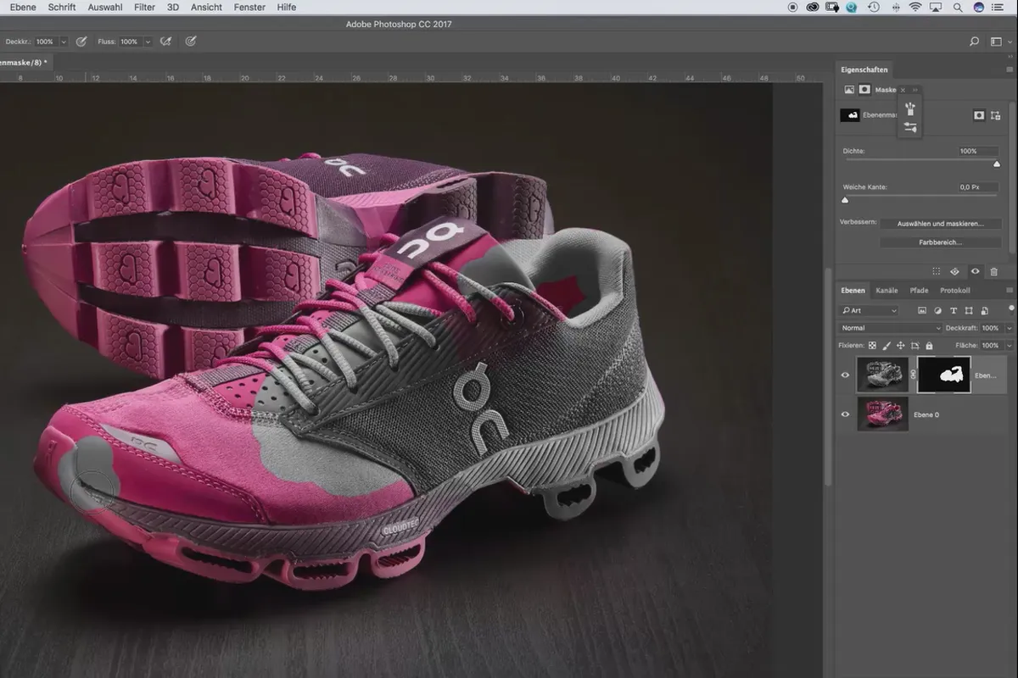The width and height of the screenshot is (1018, 678).
Task: Click the Ebenenmaske thumbnail in Eigenschaften
Action: pyautogui.click(x=850, y=115)
